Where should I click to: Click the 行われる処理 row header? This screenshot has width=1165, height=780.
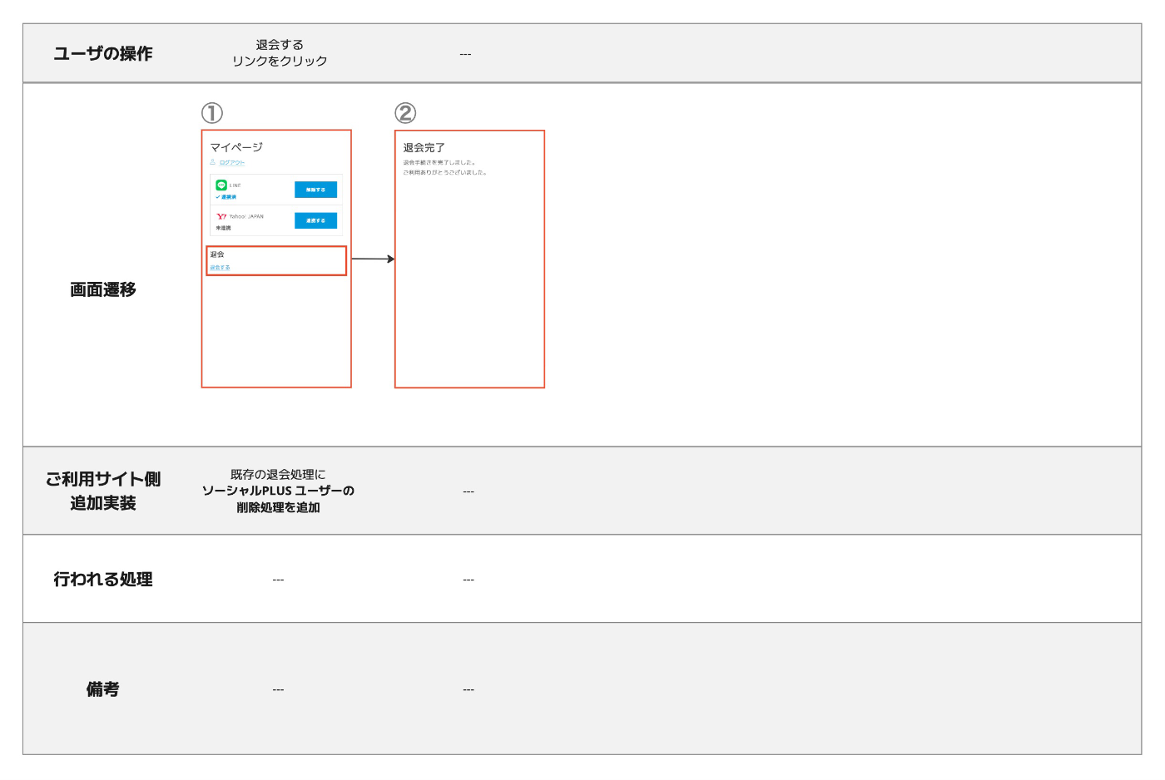(x=103, y=579)
